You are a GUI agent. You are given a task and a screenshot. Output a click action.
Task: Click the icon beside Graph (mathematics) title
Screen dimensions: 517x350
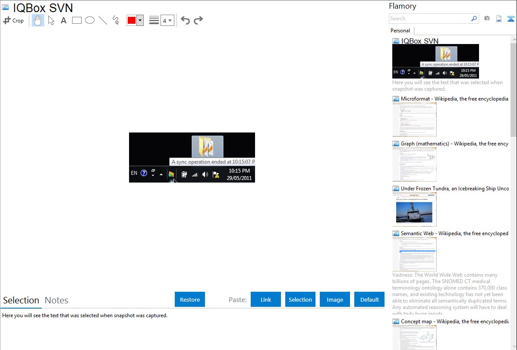396,144
